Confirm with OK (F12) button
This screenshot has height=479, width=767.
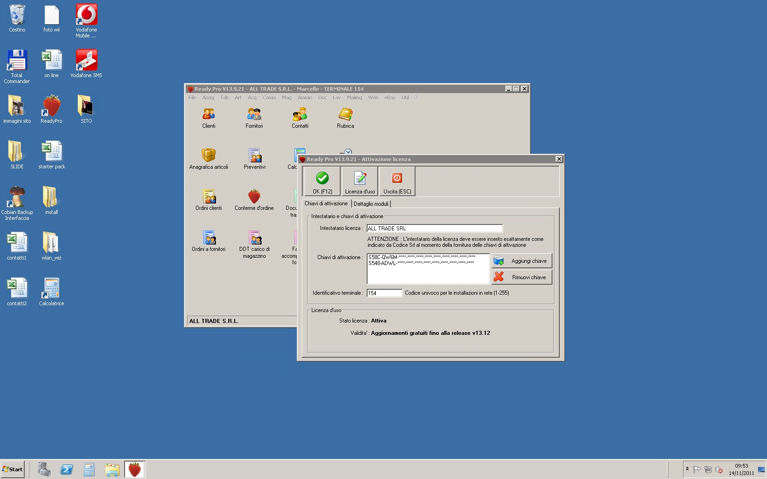[322, 182]
